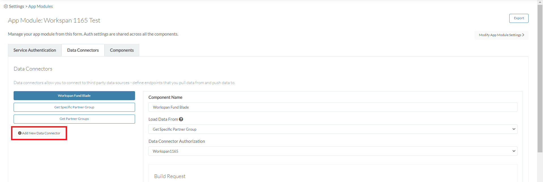Select the Get Specific Partner Group connector
This screenshot has width=543, height=182.
[x=74, y=107]
